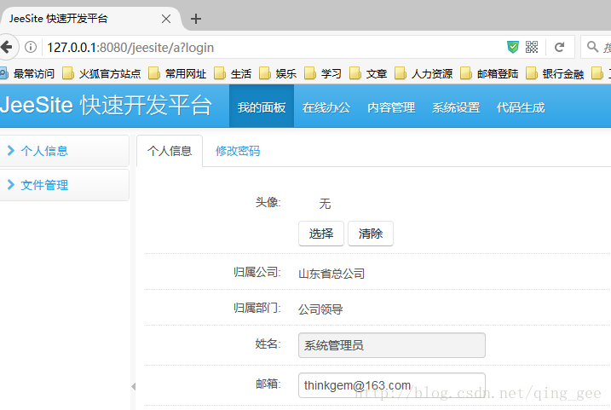Open the 文章 bookmark folder
This screenshot has height=410, width=611.
pos(368,73)
